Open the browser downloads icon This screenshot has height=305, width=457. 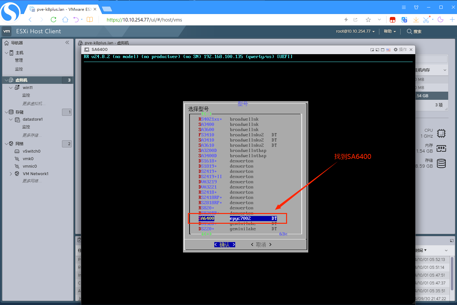(x=416, y=20)
